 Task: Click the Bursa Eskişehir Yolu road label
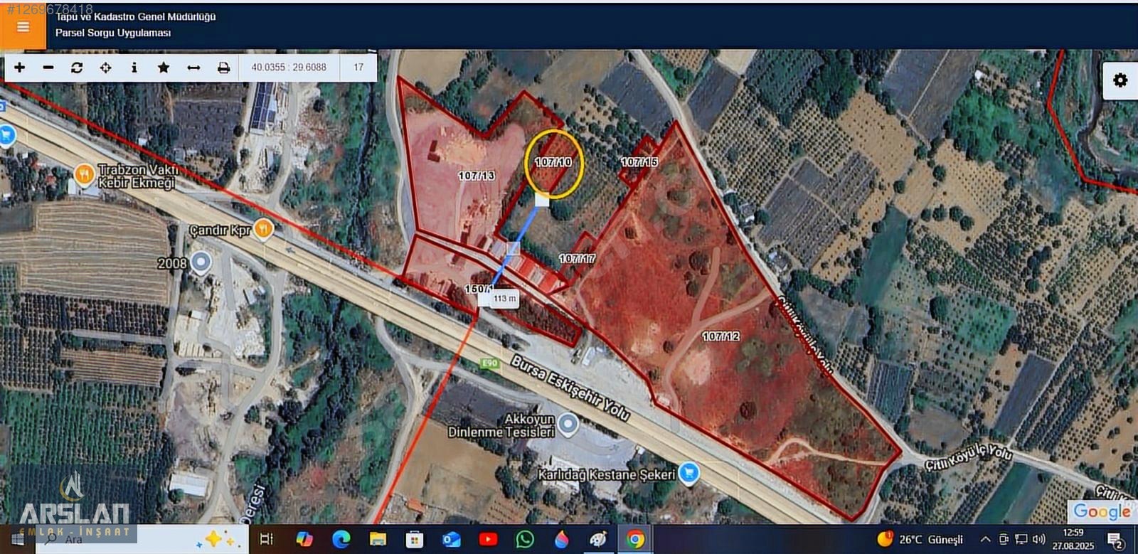tap(570, 388)
